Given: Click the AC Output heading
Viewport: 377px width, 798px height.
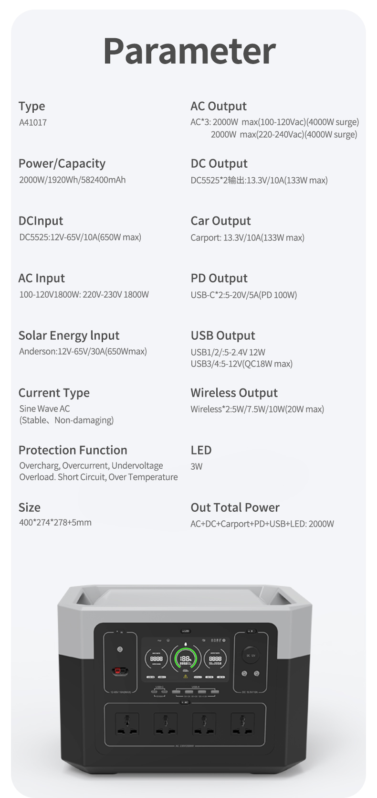Looking at the screenshot, I should tap(219, 106).
